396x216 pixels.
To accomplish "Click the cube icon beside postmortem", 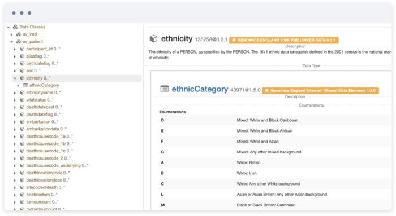I will pyautogui.click(x=22, y=195).
